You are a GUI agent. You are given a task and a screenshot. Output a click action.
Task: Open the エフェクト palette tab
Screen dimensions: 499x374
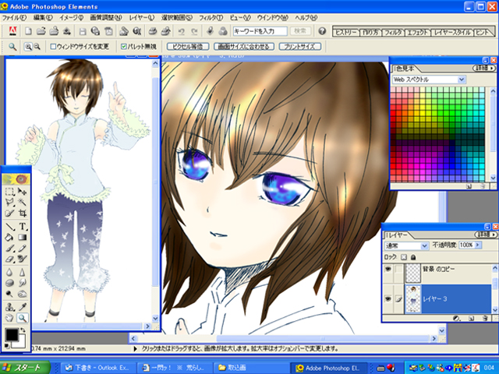coord(418,32)
